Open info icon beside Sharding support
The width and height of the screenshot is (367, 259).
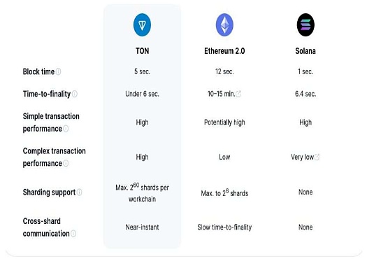80,192
